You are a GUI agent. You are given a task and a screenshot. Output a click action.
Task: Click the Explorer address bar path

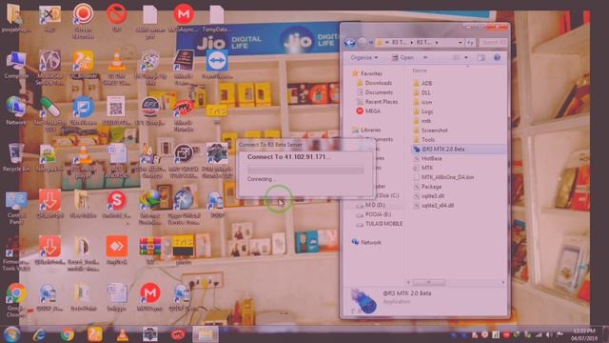420,42
